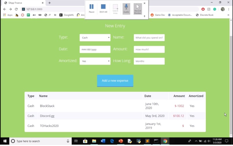Select the BlockStack expense name
Viewport: 233px width, 146px height.
pyautogui.click(x=47, y=106)
